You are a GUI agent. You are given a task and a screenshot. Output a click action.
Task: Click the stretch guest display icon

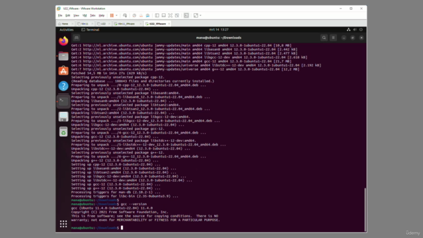click(x=196, y=15)
